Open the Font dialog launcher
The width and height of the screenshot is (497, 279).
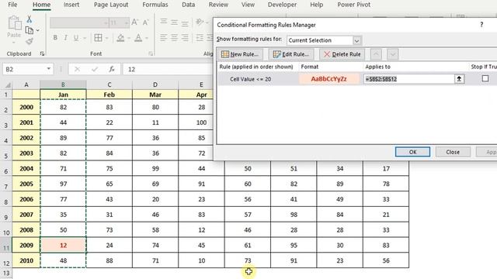pos(151,54)
